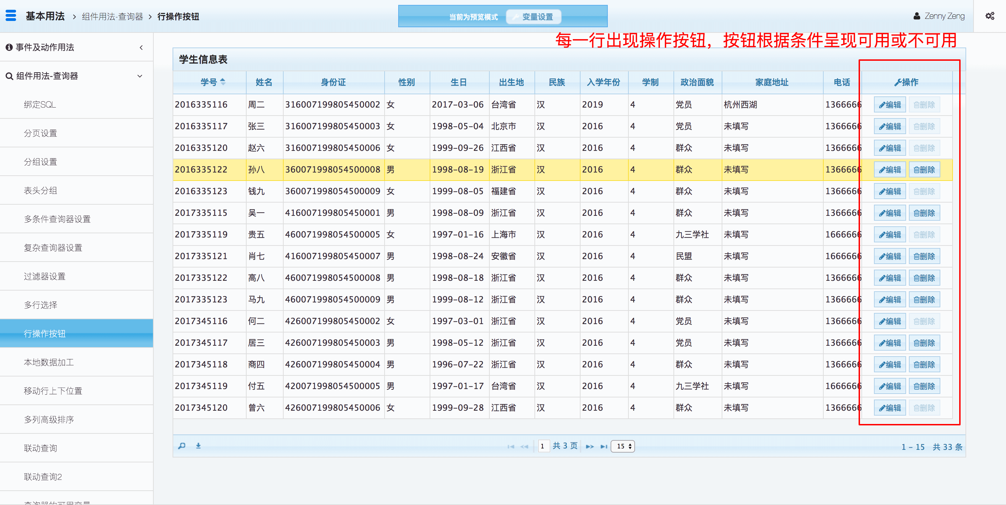Open 多列高级排序 sidebar item
This screenshot has height=505, width=1006.
click(x=49, y=419)
